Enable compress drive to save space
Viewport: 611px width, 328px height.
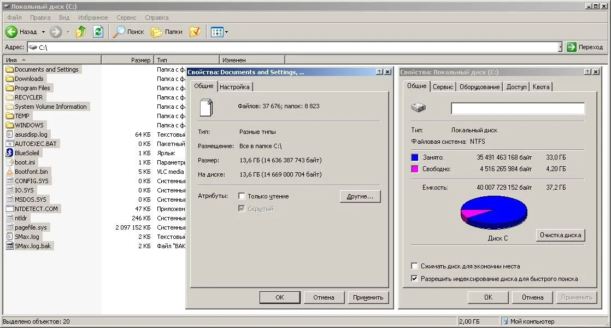(415, 266)
